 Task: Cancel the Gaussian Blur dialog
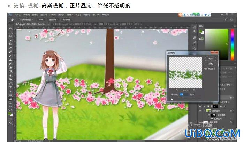pos(211,64)
